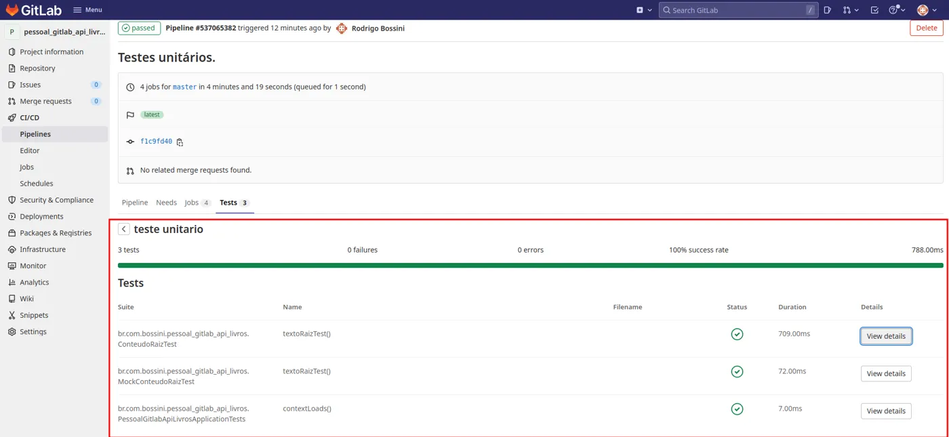
Task: Click the Packages & Registries icon
Action: pyautogui.click(x=12, y=233)
